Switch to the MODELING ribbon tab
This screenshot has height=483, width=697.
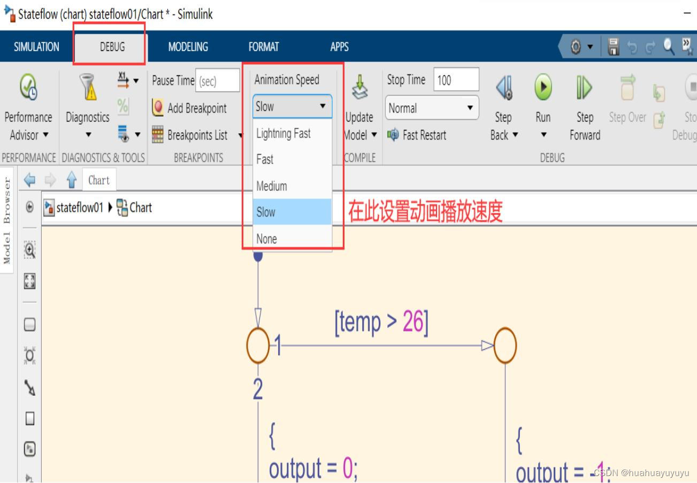(x=187, y=47)
